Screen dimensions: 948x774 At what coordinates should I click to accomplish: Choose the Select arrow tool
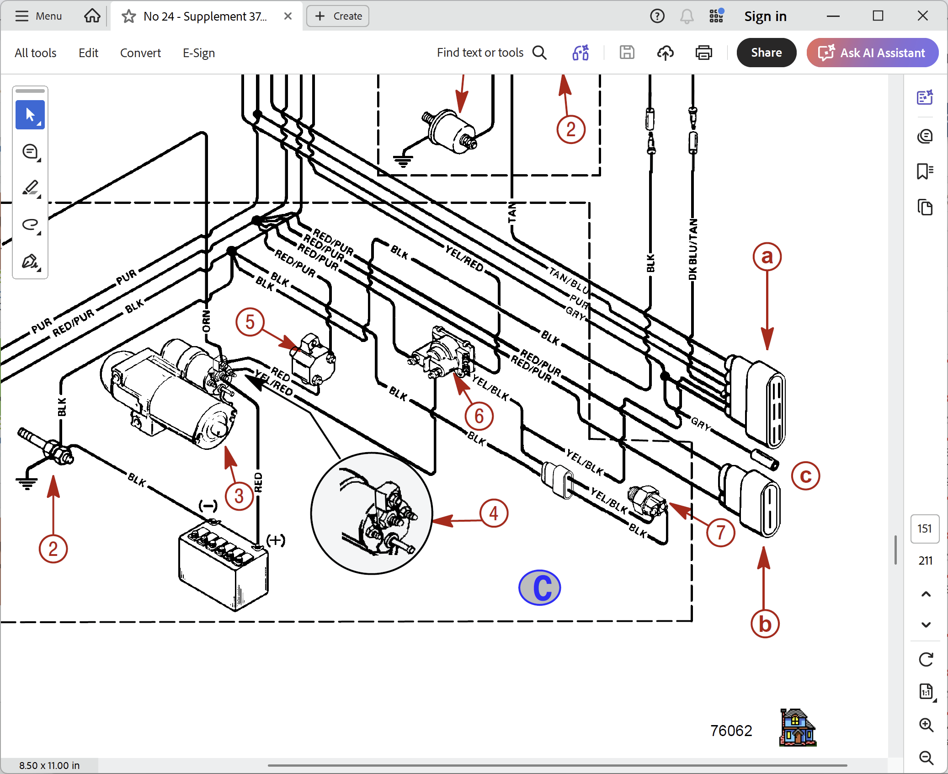[30, 114]
